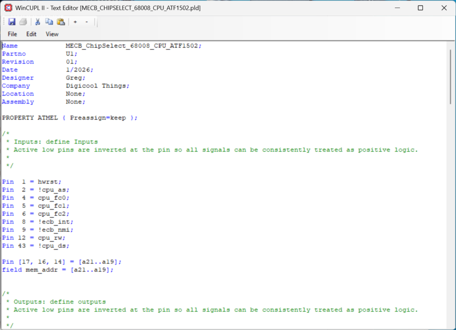
Task: Click the WinCUPL app icon in title bar
Action: (8, 8)
